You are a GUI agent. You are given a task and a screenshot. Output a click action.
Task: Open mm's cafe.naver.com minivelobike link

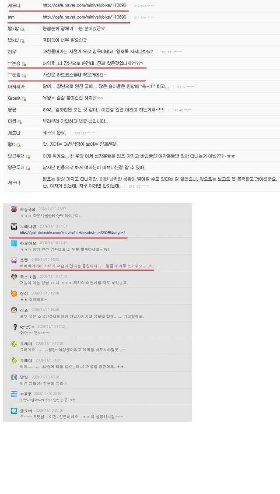84,17
